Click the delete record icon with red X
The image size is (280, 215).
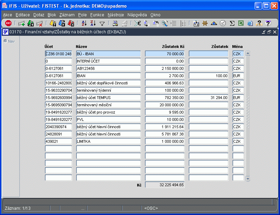pyautogui.click(x=40, y=23)
